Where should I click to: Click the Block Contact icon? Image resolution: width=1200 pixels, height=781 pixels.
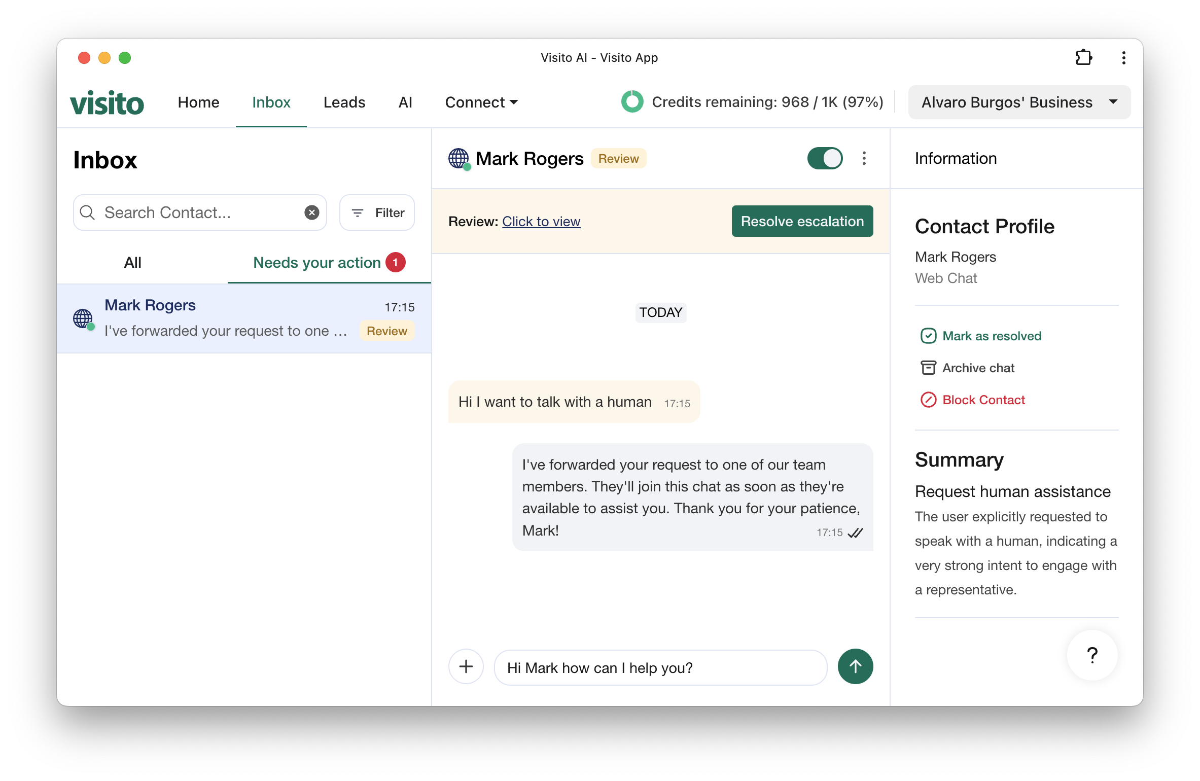tap(928, 400)
